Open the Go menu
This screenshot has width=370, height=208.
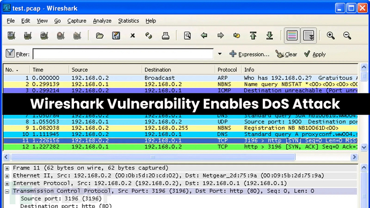57,21
